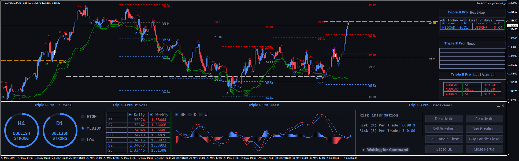Select Last 7 days in HeatMap
The height and width of the screenshot is (161, 519).
coord(465,20)
